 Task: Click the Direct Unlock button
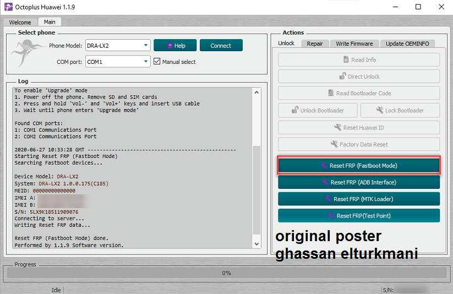click(359, 77)
